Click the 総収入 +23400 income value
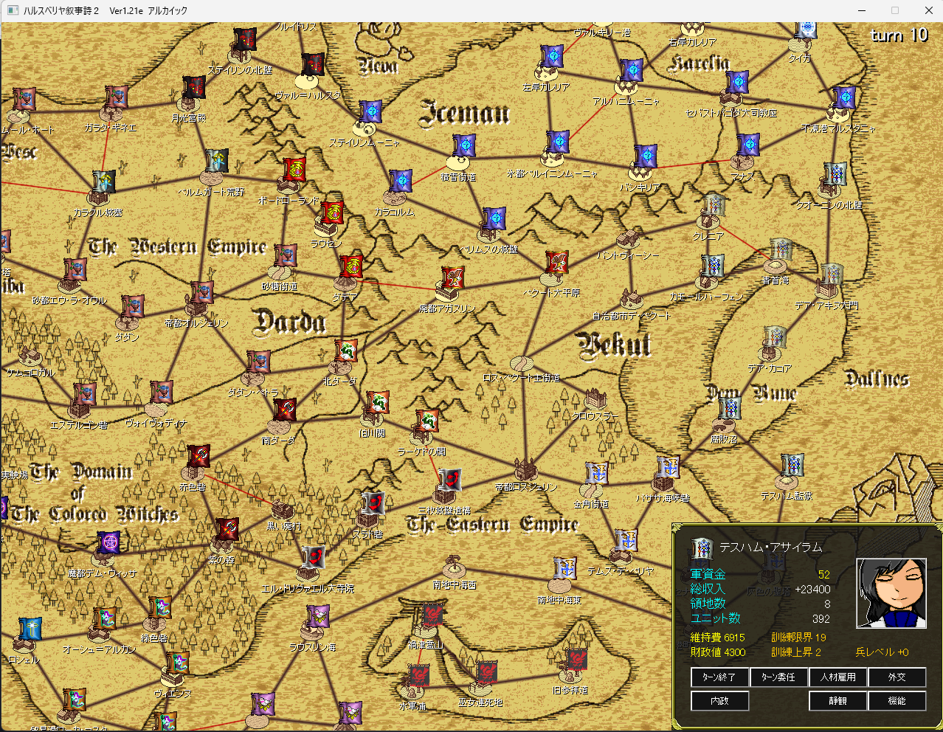This screenshot has height=732, width=943. (812, 589)
